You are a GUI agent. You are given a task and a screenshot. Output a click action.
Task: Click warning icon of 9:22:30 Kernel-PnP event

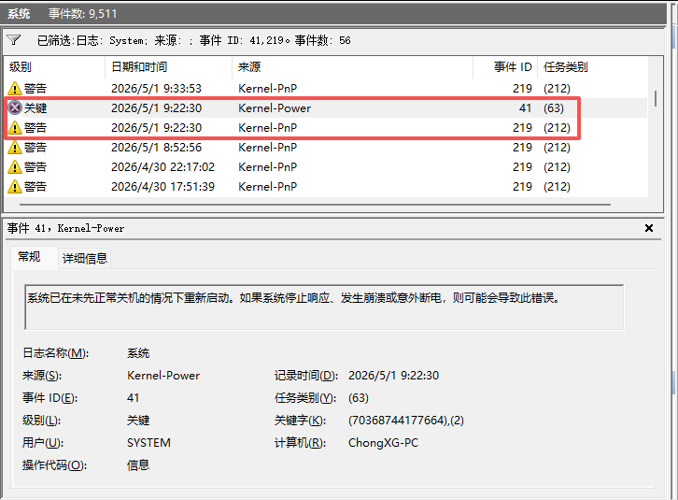pyautogui.click(x=15, y=128)
